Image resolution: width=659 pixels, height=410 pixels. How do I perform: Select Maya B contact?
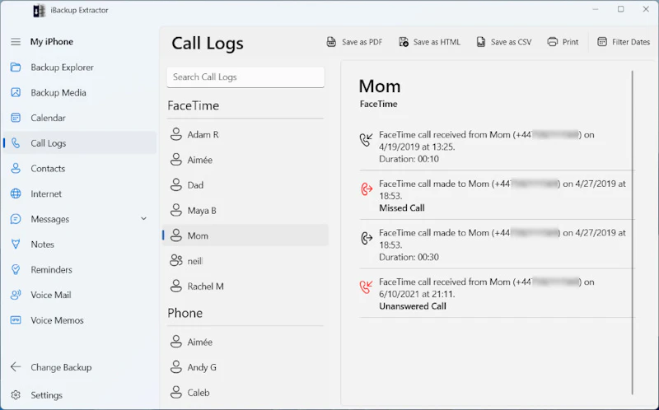coord(245,210)
